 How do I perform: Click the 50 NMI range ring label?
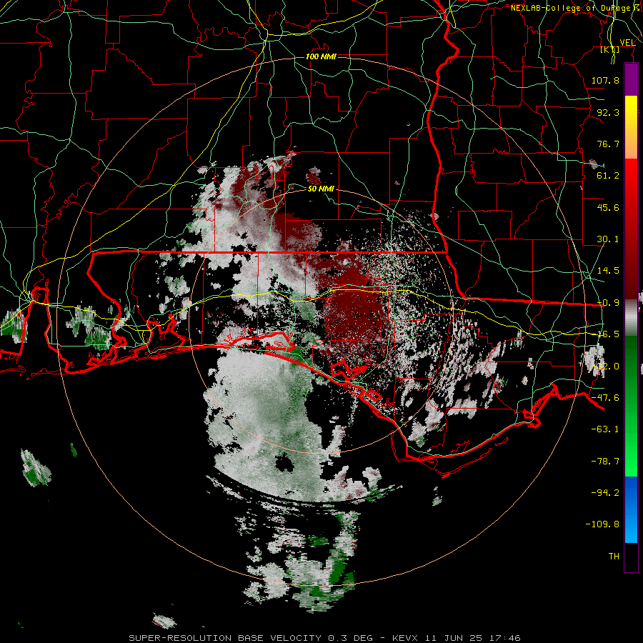[321, 189]
